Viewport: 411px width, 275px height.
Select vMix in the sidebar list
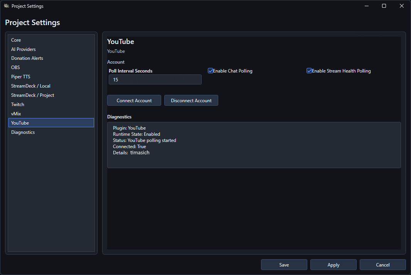pos(51,113)
